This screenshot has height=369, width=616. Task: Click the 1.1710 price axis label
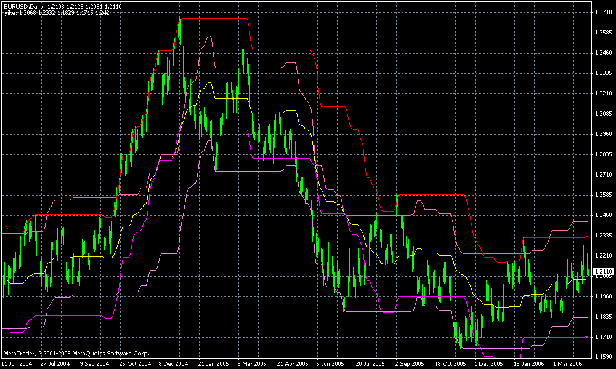point(604,337)
